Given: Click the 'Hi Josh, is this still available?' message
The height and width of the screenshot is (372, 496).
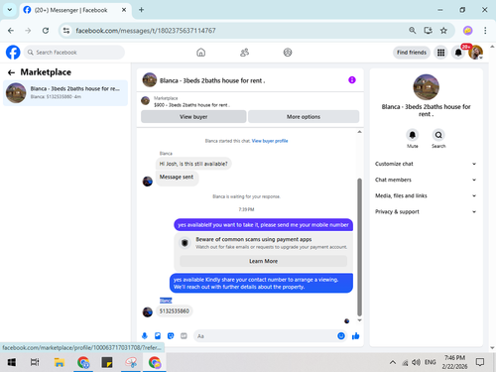Looking at the screenshot, I should [193, 164].
